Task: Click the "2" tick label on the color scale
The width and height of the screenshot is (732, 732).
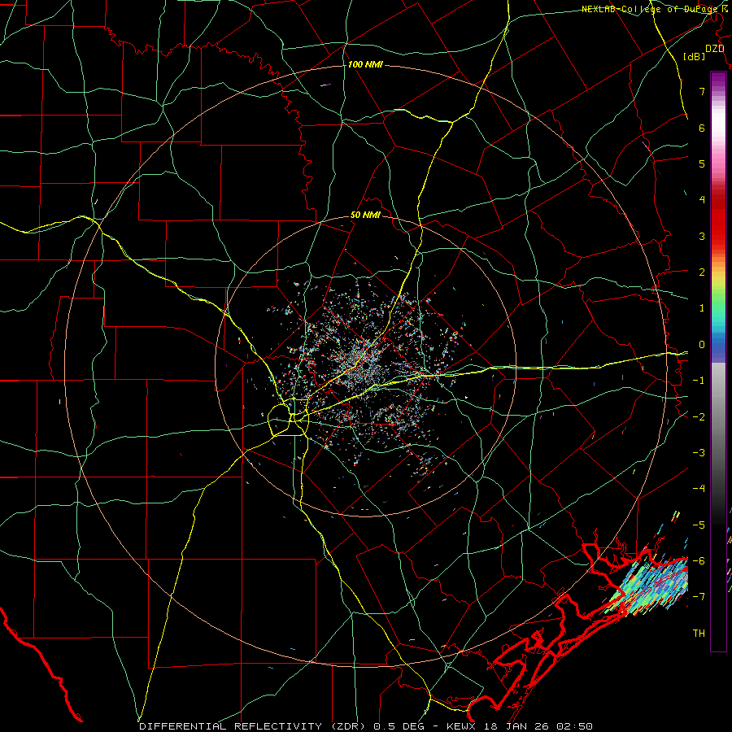Action: [x=702, y=272]
